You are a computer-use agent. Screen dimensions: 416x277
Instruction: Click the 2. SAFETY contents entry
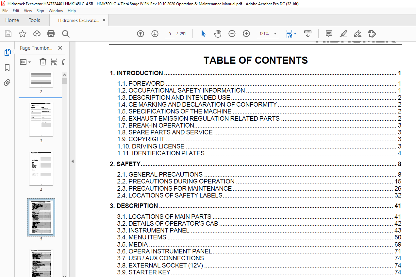pyautogui.click(x=255, y=164)
